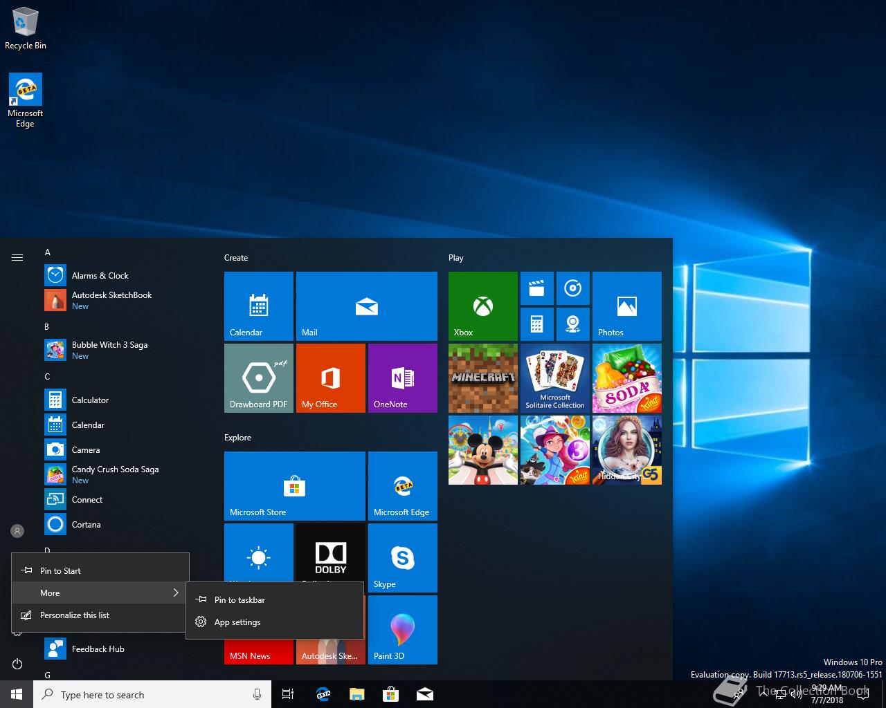
Task: Open MSN News tile
Action: click(x=259, y=652)
